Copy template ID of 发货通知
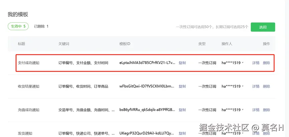The image size is (289, 137). [182, 133]
